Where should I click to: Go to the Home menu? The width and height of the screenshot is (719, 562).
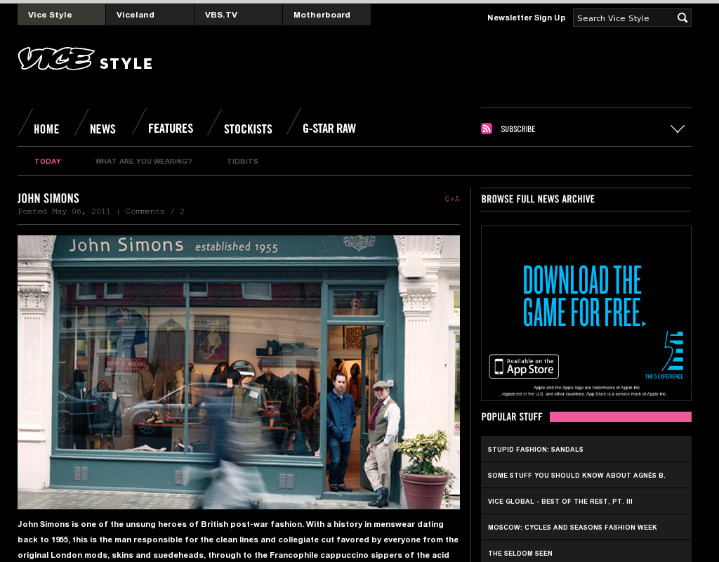[46, 129]
